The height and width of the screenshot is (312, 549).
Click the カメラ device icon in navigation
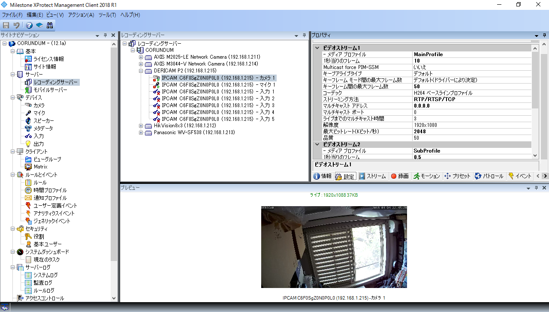[x=28, y=105]
